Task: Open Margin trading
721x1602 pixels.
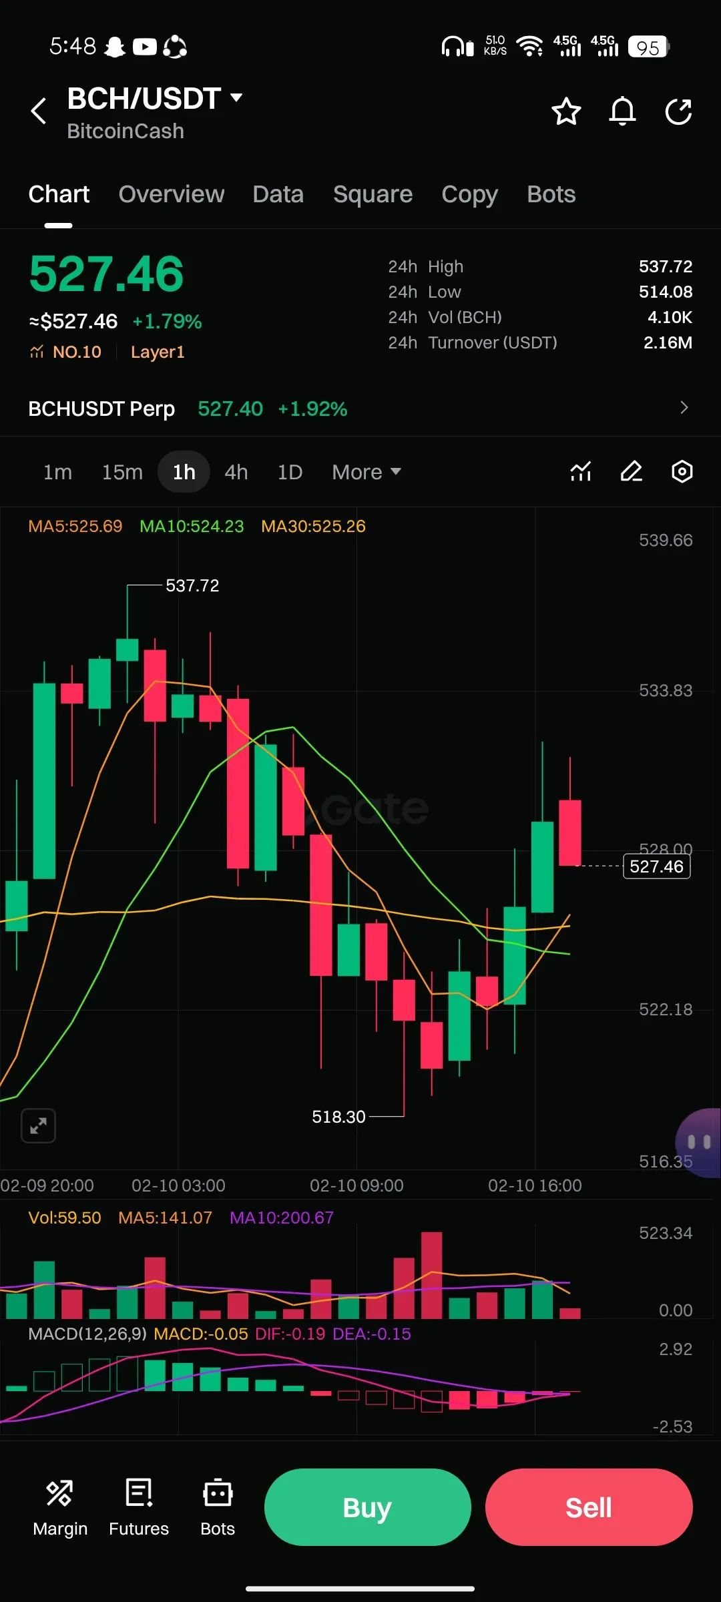Action: pos(60,1507)
